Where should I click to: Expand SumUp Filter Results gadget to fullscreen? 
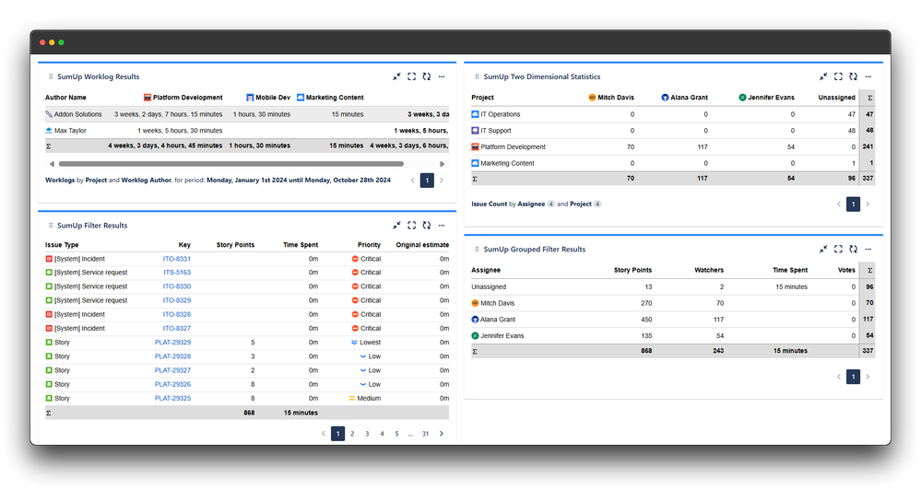(x=412, y=226)
